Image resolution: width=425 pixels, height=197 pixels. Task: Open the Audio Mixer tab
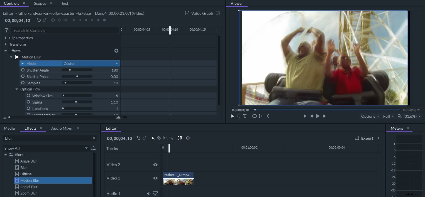tap(62, 128)
